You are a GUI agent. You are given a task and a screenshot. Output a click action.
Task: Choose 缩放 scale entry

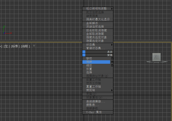96,65
